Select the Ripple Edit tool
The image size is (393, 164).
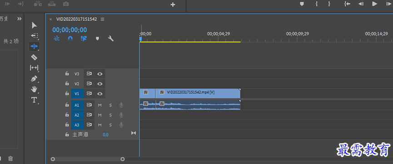(34, 46)
